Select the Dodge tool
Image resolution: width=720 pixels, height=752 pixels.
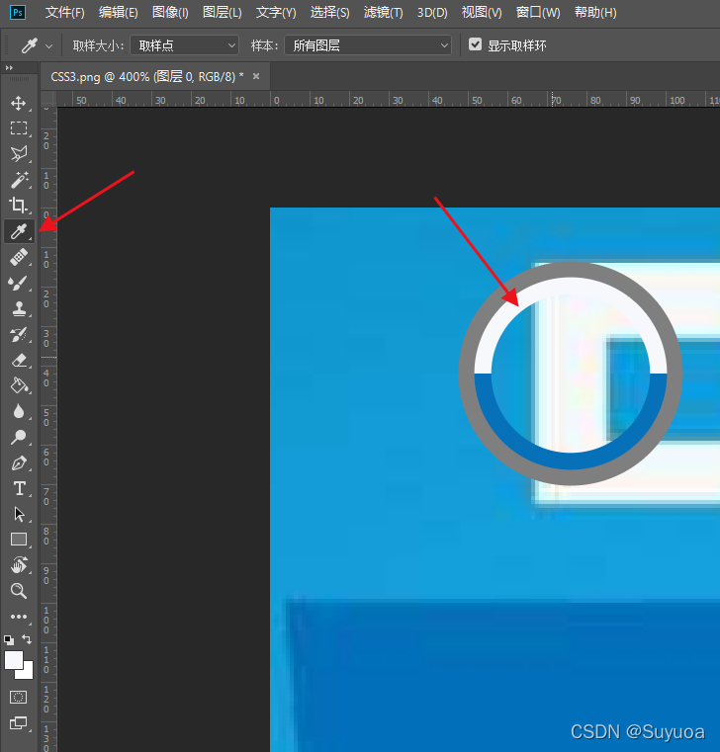pos(19,437)
